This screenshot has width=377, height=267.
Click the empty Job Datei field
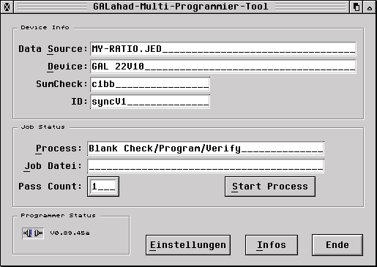206,166
